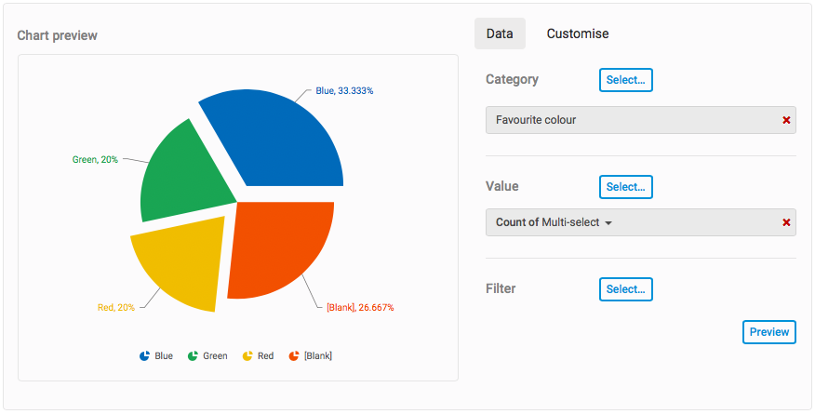Image resolution: width=815 pixels, height=414 pixels.
Task: Expand the Count of Multi-select dropdown arrow
Action: [608, 223]
